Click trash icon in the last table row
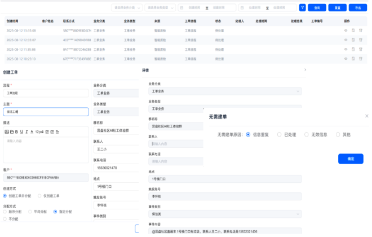The height and width of the screenshot is (237, 372). point(360,58)
